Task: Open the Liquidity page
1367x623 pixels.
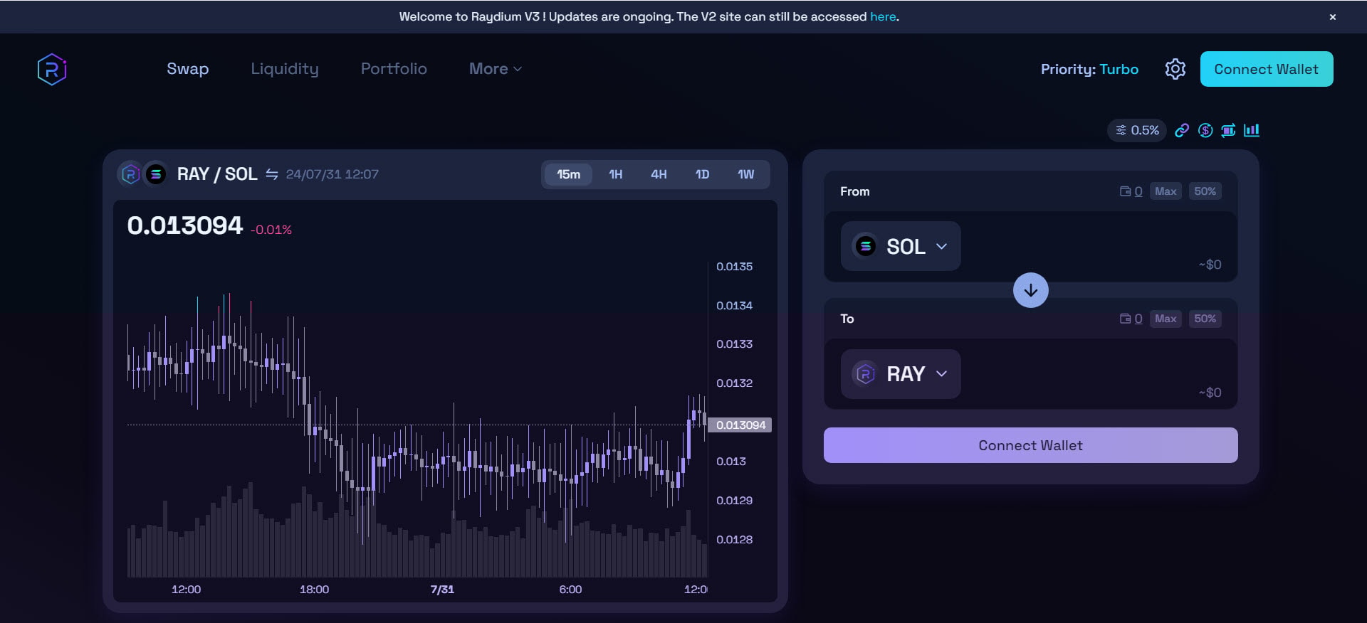Action: coord(285,69)
